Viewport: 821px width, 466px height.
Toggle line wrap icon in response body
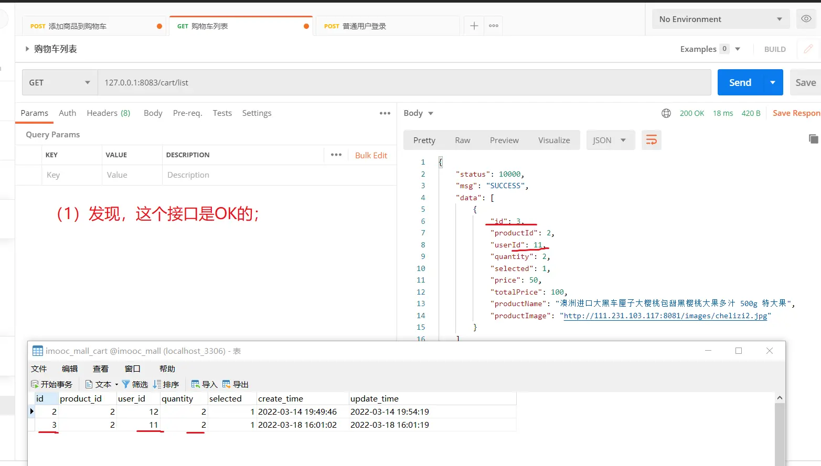651,140
